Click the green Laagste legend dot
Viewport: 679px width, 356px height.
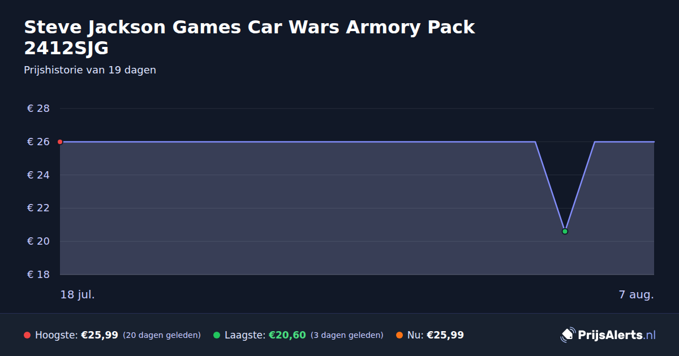[217, 335]
